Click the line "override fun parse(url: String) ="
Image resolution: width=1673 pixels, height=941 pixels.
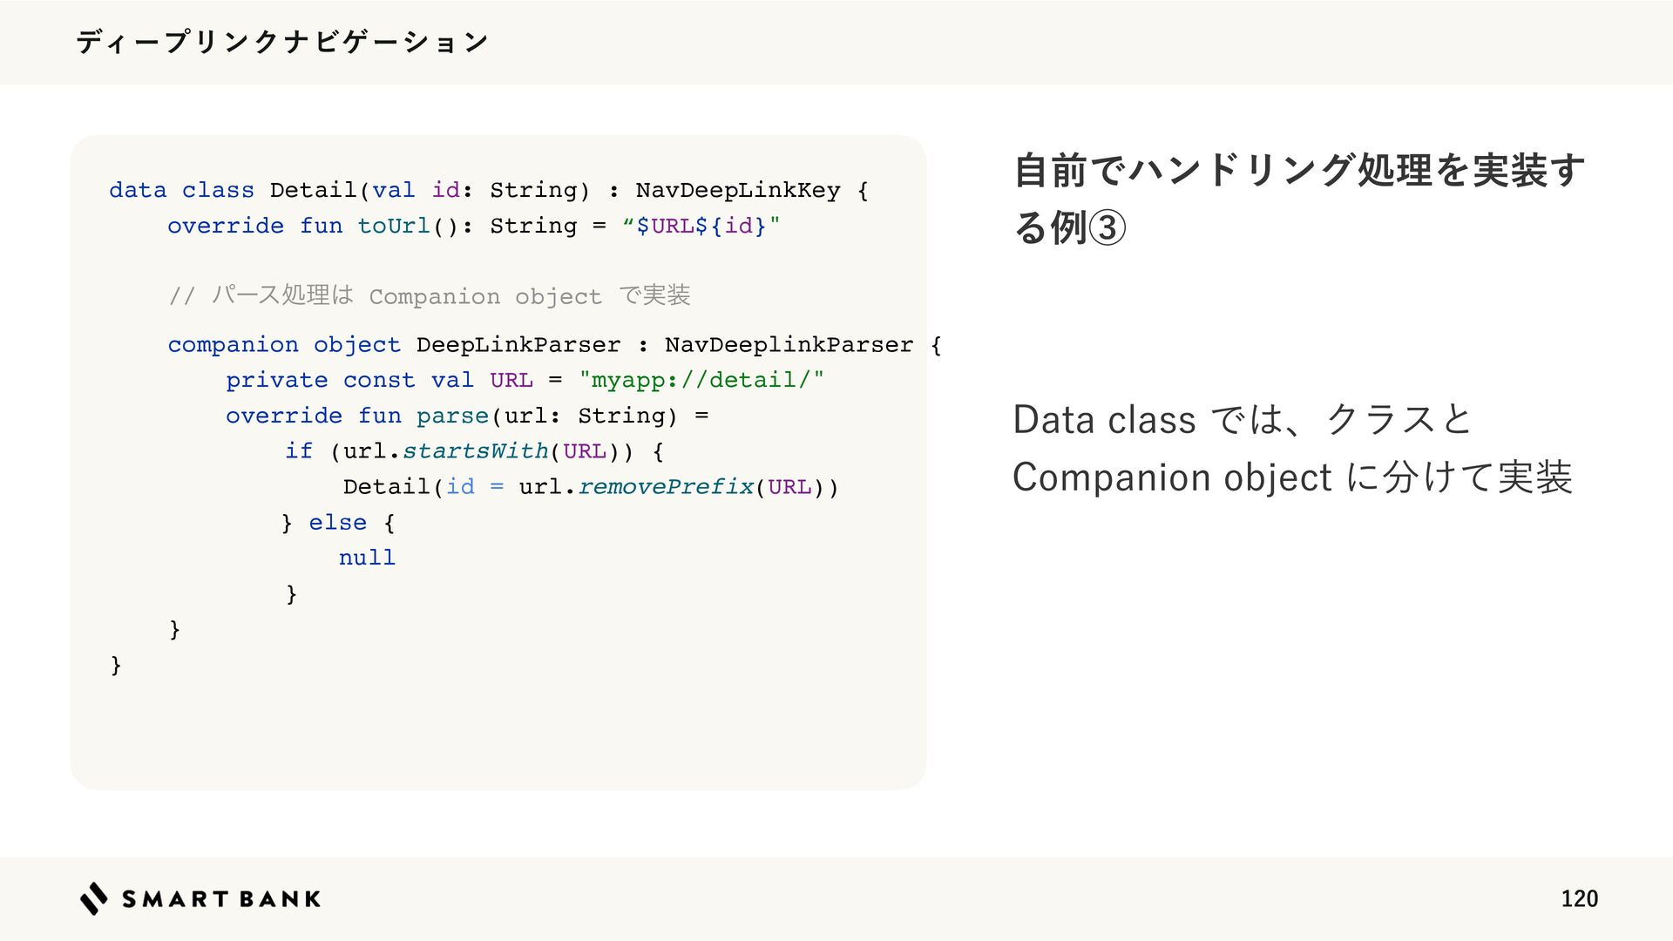(467, 416)
